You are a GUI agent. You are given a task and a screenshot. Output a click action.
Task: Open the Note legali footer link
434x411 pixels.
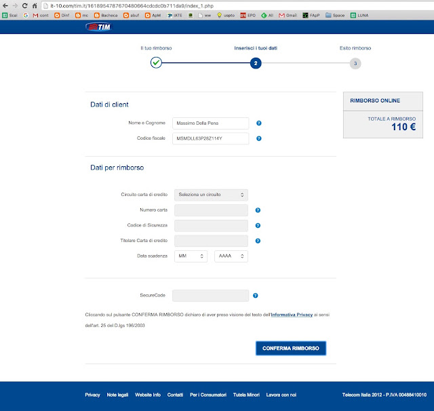(x=117, y=395)
